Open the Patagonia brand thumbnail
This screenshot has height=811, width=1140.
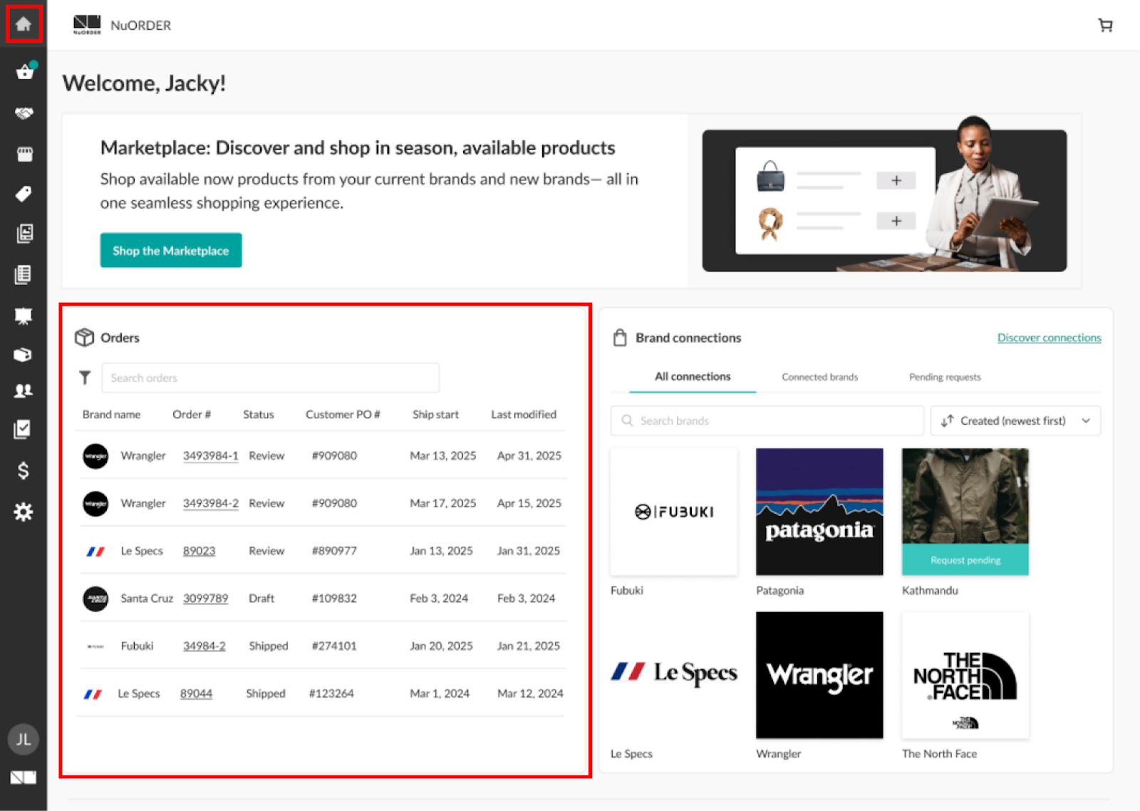(819, 512)
